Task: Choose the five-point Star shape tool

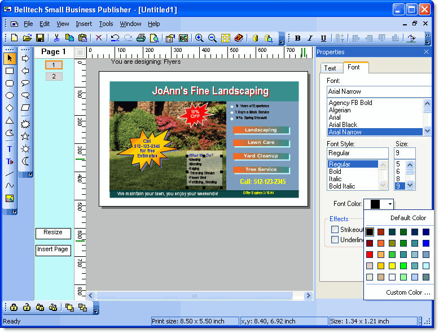Action: click(x=25, y=136)
